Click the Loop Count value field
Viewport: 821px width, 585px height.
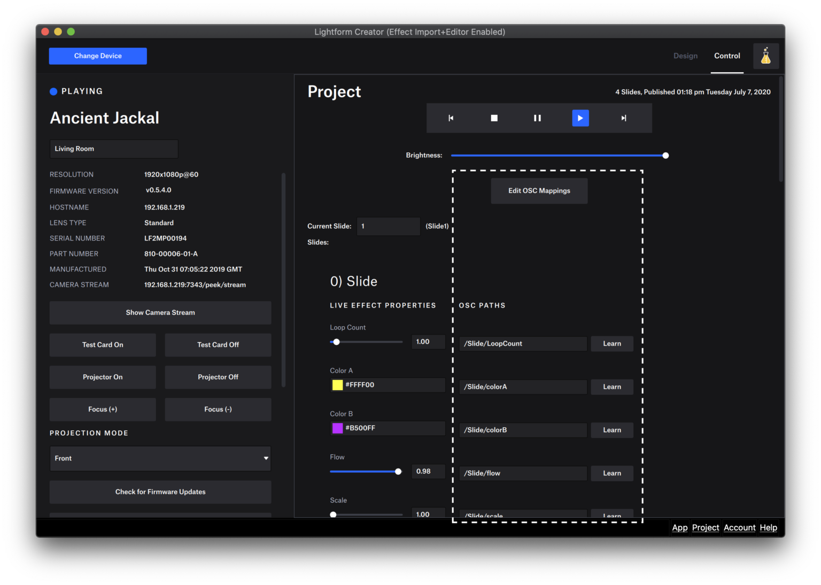click(428, 342)
